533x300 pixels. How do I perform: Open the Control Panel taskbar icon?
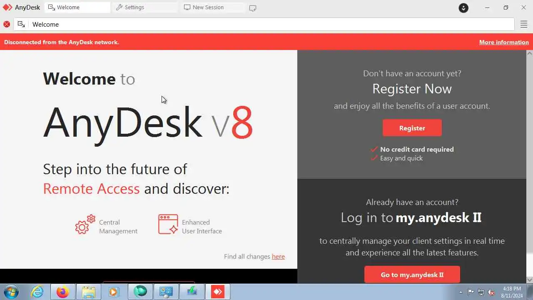click(166, 292)
